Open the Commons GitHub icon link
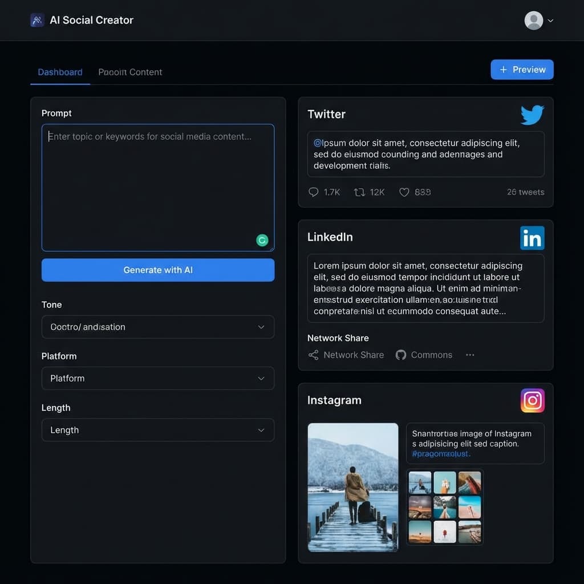This screenshot has width=584, height=584. point(401,355)
